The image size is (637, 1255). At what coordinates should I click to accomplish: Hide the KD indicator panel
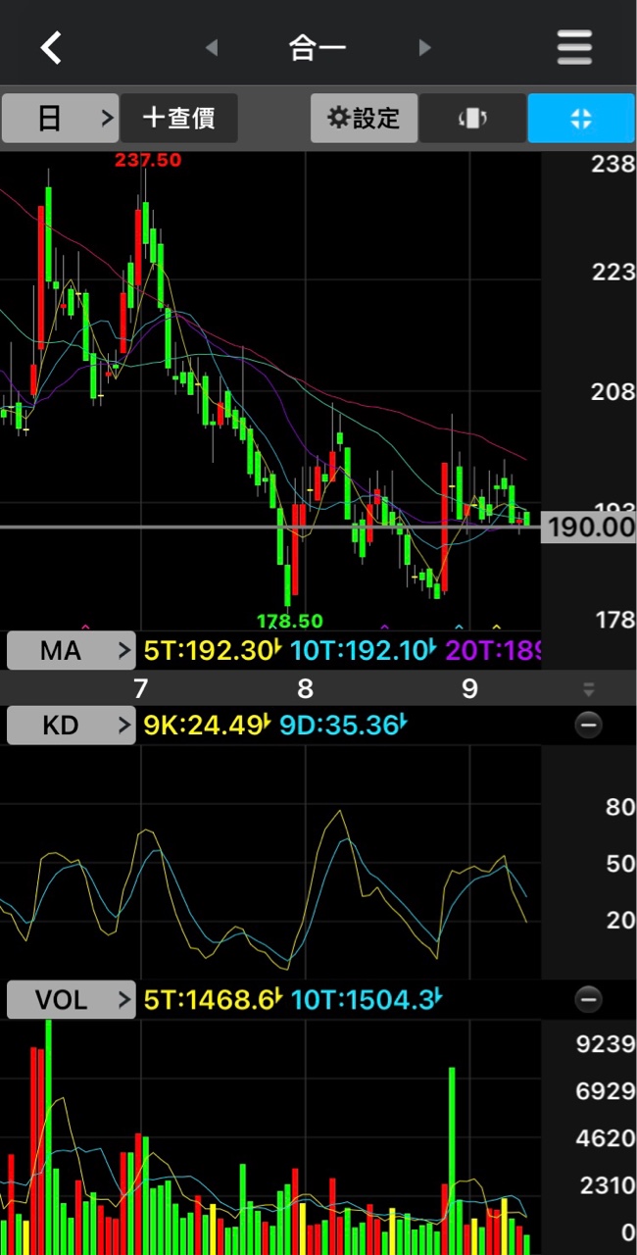(x=588, y=726)
